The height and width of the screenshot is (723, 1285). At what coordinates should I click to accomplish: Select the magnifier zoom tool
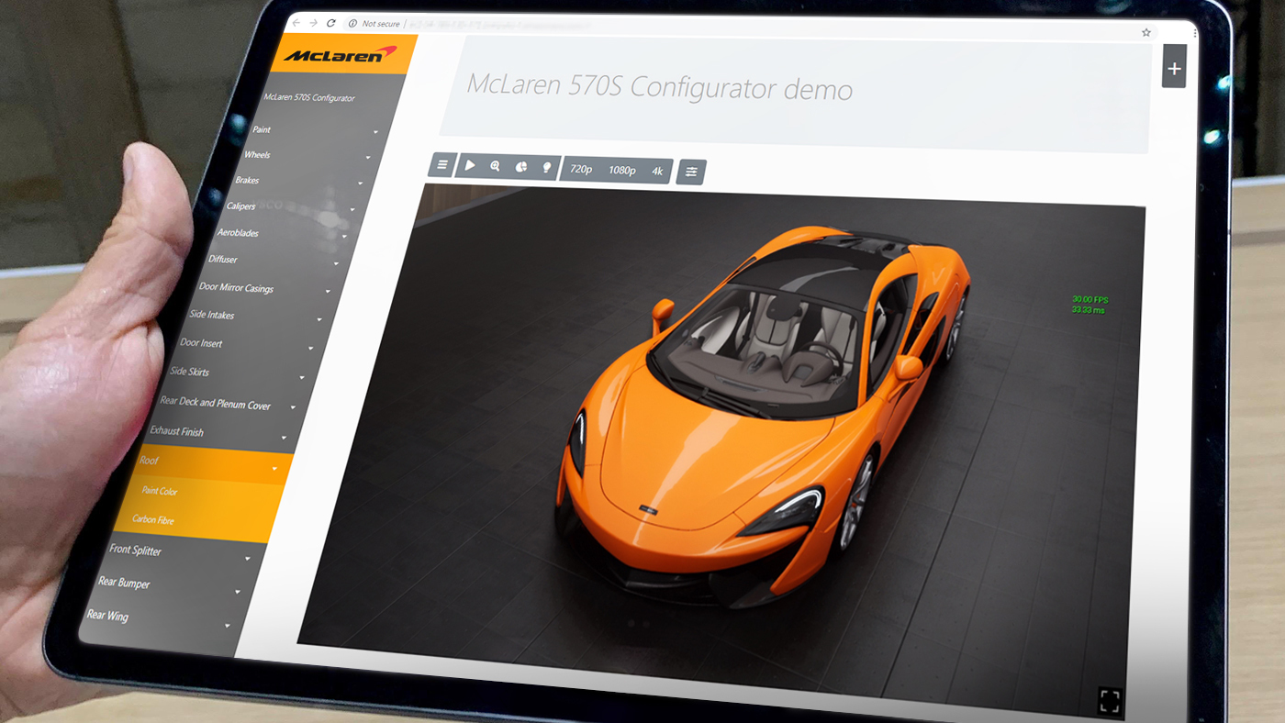(496, 166)
